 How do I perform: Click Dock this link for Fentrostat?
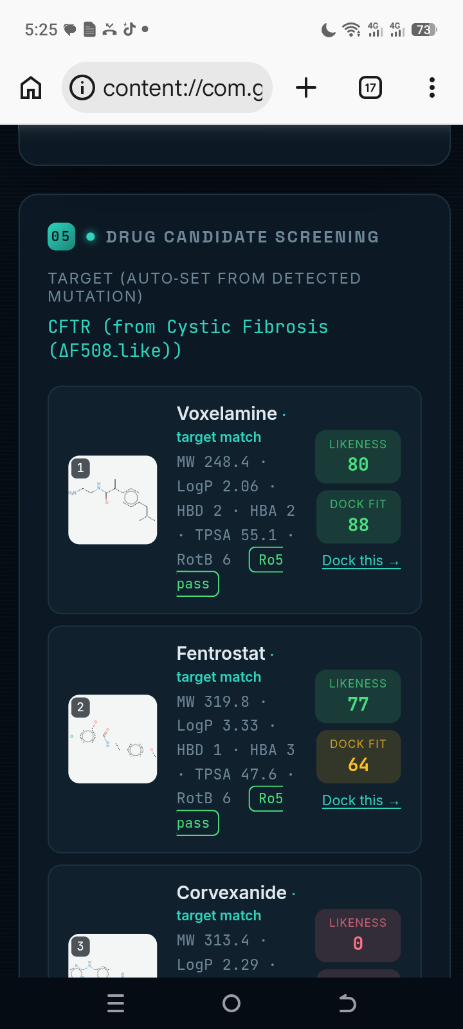[x=361, y=801]
